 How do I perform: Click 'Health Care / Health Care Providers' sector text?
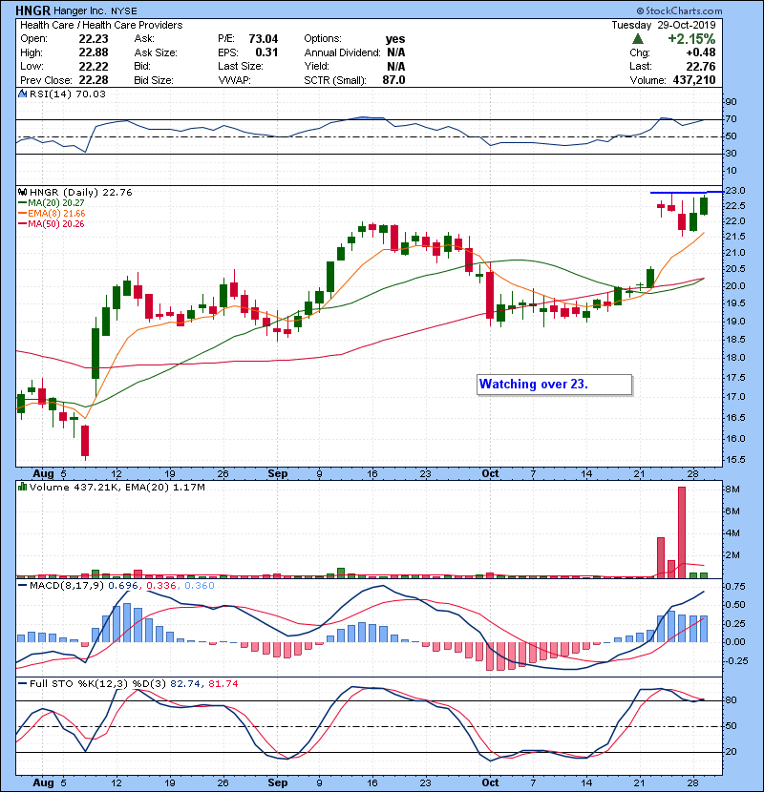[101, 25]
